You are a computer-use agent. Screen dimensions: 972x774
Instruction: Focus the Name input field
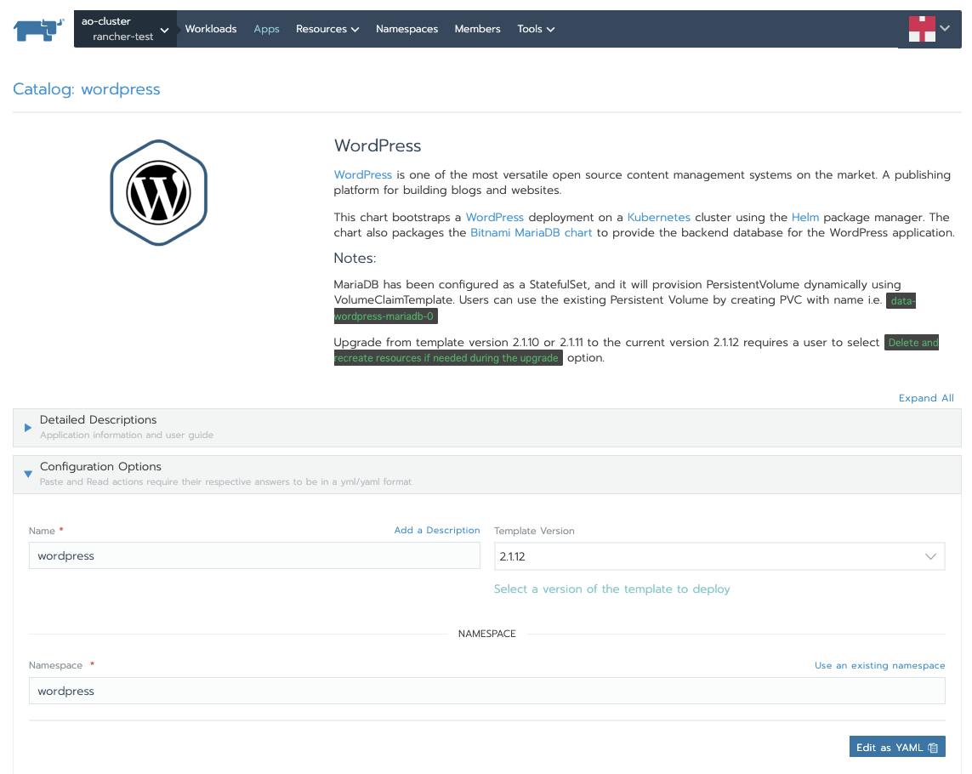click(x=254, y=555)
